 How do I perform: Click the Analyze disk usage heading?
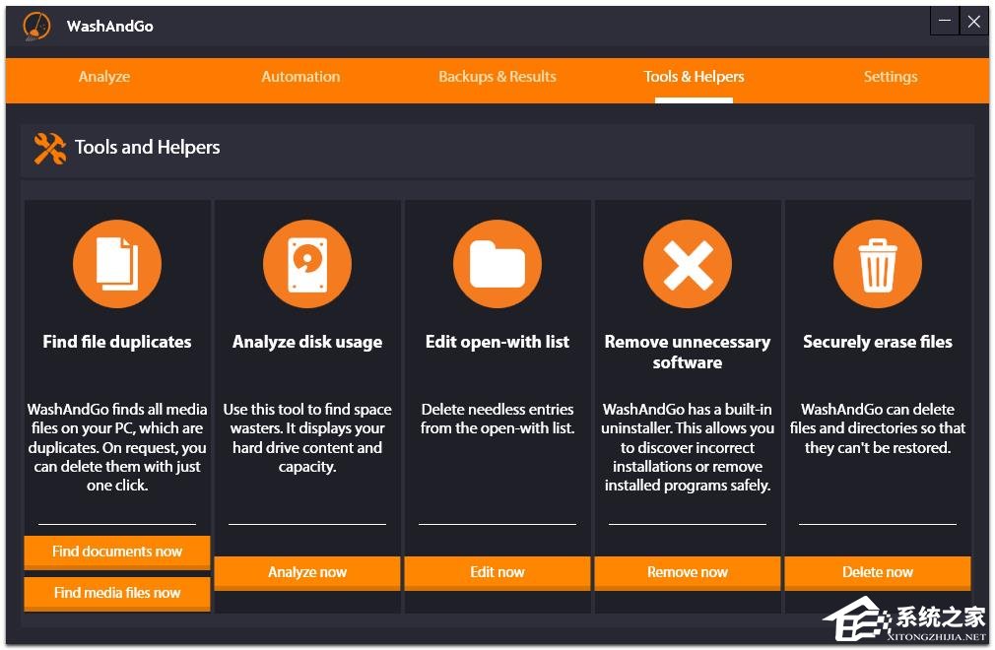307,343
